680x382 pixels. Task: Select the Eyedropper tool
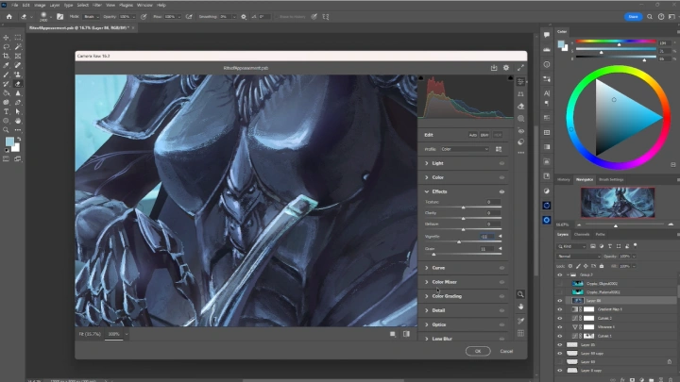(6, 65)
